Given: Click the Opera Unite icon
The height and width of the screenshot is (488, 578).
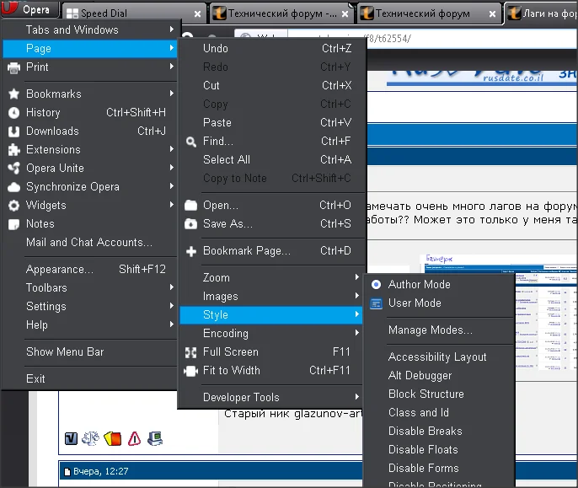Looking at the screenshot, I should tap(14, 169).
